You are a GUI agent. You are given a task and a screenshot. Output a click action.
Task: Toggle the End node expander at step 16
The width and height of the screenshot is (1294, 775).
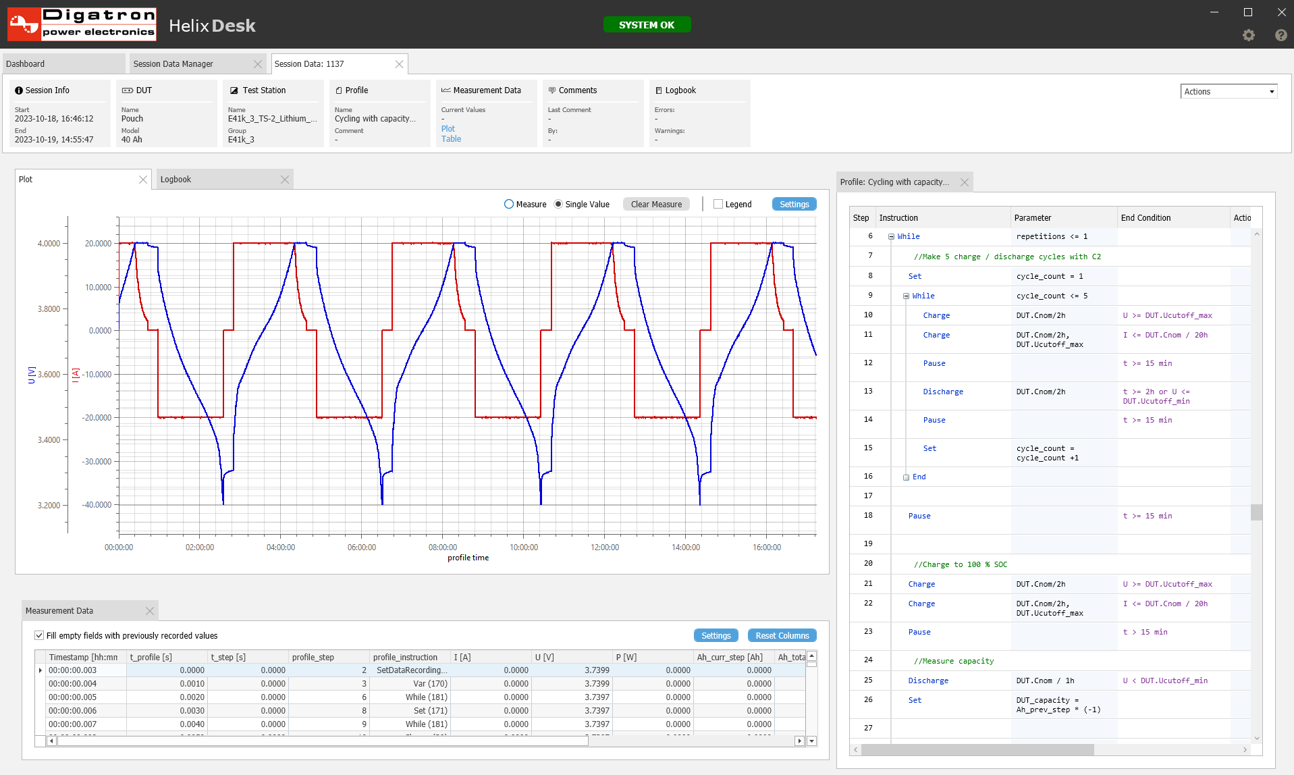pos(906,477)
